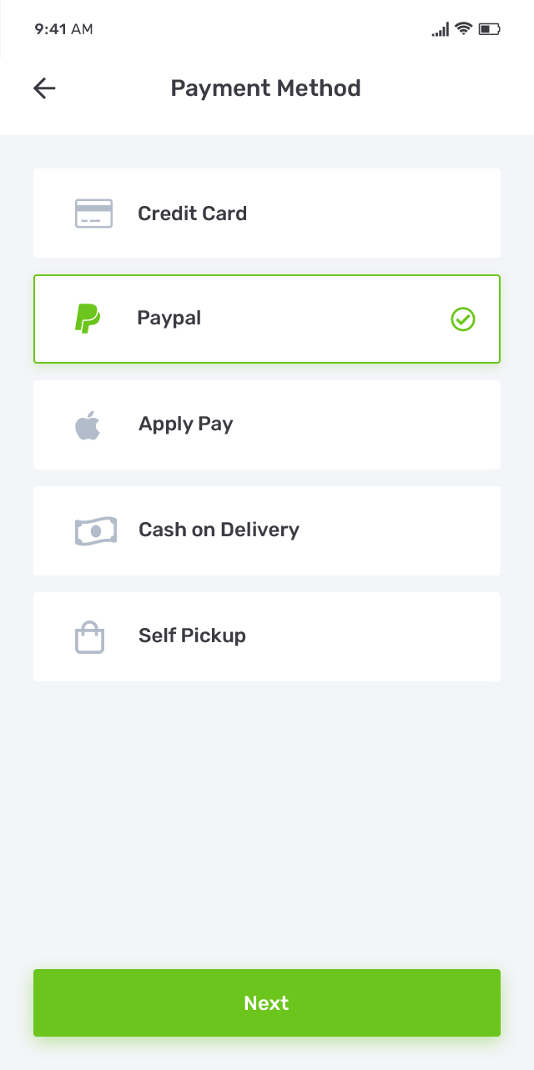This screenshot has height=1070, width=534.
Task: Click the cash banknote icon
Action: [x=94, y=530]
